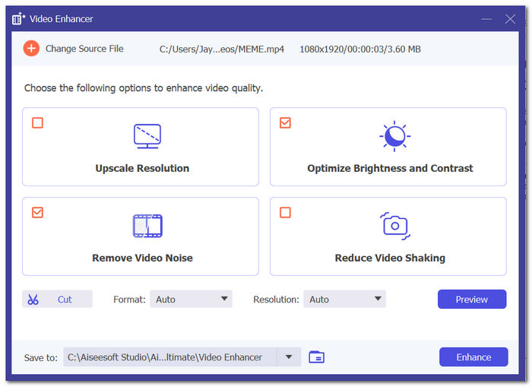
Task: Open the output folder browse icon
Action: click(x=316, y=357)
